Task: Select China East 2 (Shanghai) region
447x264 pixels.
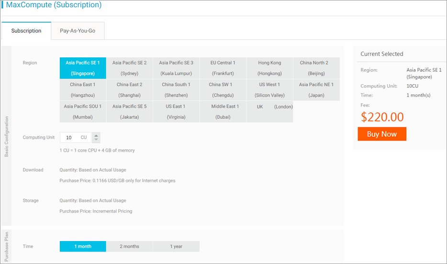Action: tap(129, 90)
